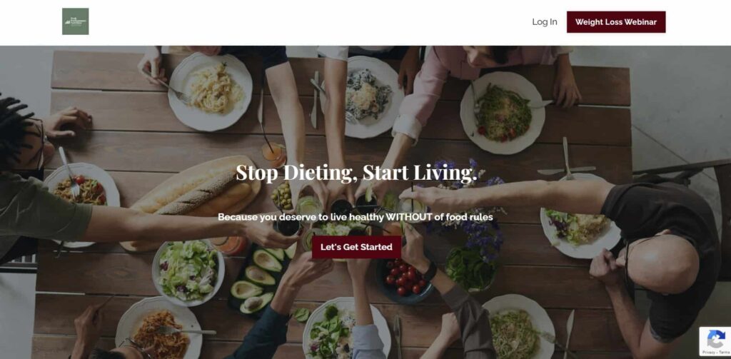Viewport: 731px width, 359px height.
Task: Click the green lettuce salad bowl
Action: (188, 273)
